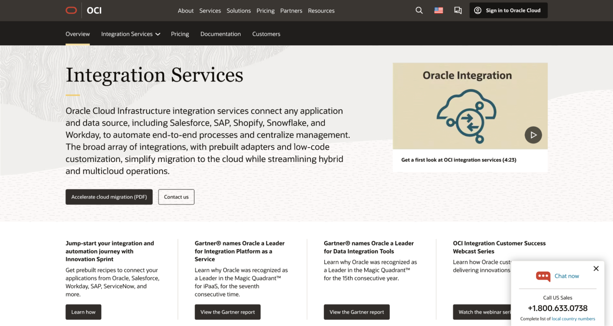Expand the Integration Services dropdown
This screenshot has height=326, width=613.
130,34
